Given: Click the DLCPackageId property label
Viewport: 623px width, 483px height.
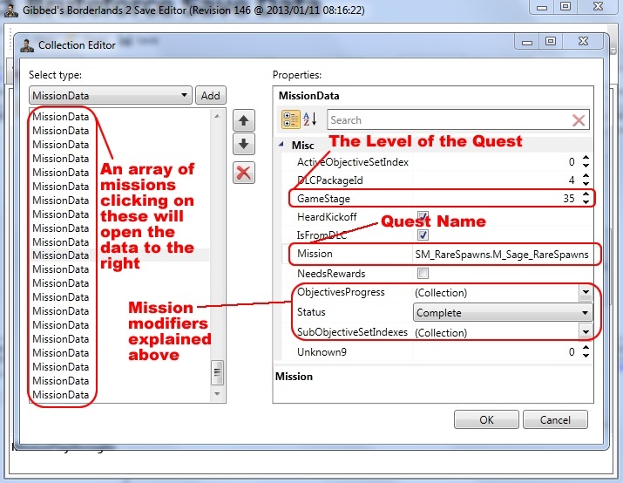Looking at the screenshot, I should (329, 180).
